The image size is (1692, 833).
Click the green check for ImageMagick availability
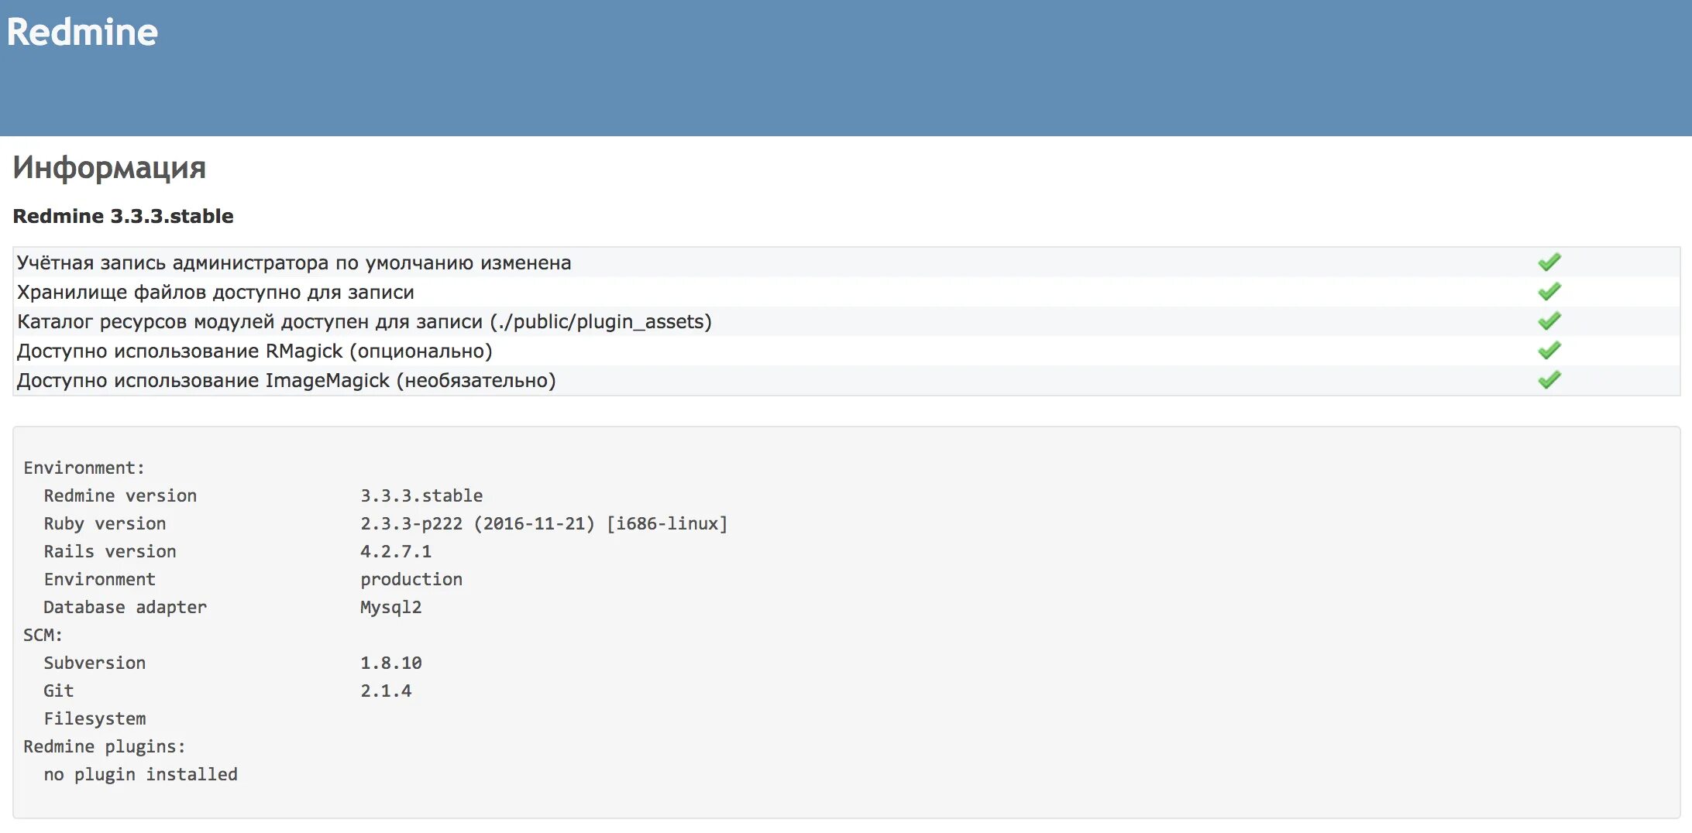(x=1549, y=380)
